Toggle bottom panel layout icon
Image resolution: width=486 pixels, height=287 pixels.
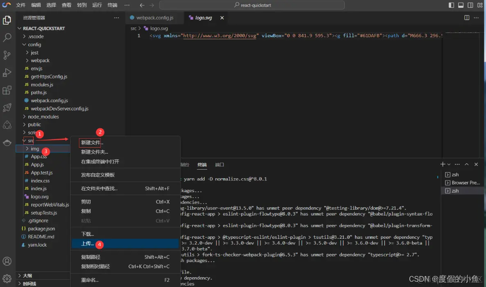[x=461, y=5]
